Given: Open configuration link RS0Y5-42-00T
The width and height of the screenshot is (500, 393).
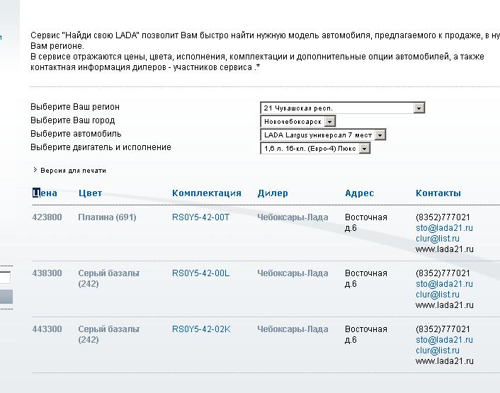Looking at the screenshot, I should 200,217.
